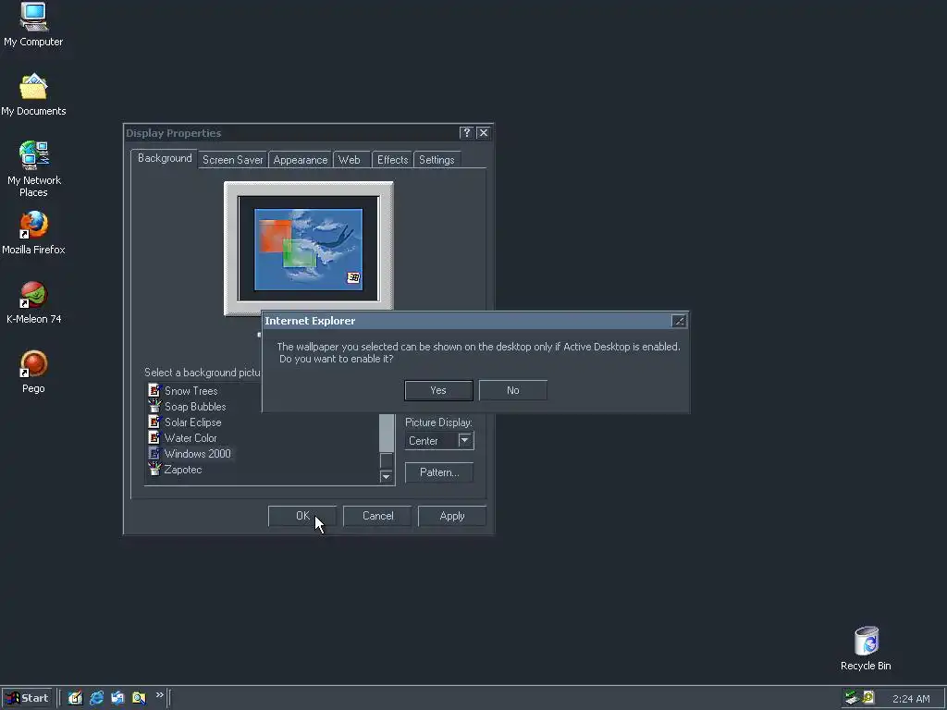Image resolution: width=947 pixels, height=710 pixels.
Task: Click the folder search quick launch icon
Action: 139,698
